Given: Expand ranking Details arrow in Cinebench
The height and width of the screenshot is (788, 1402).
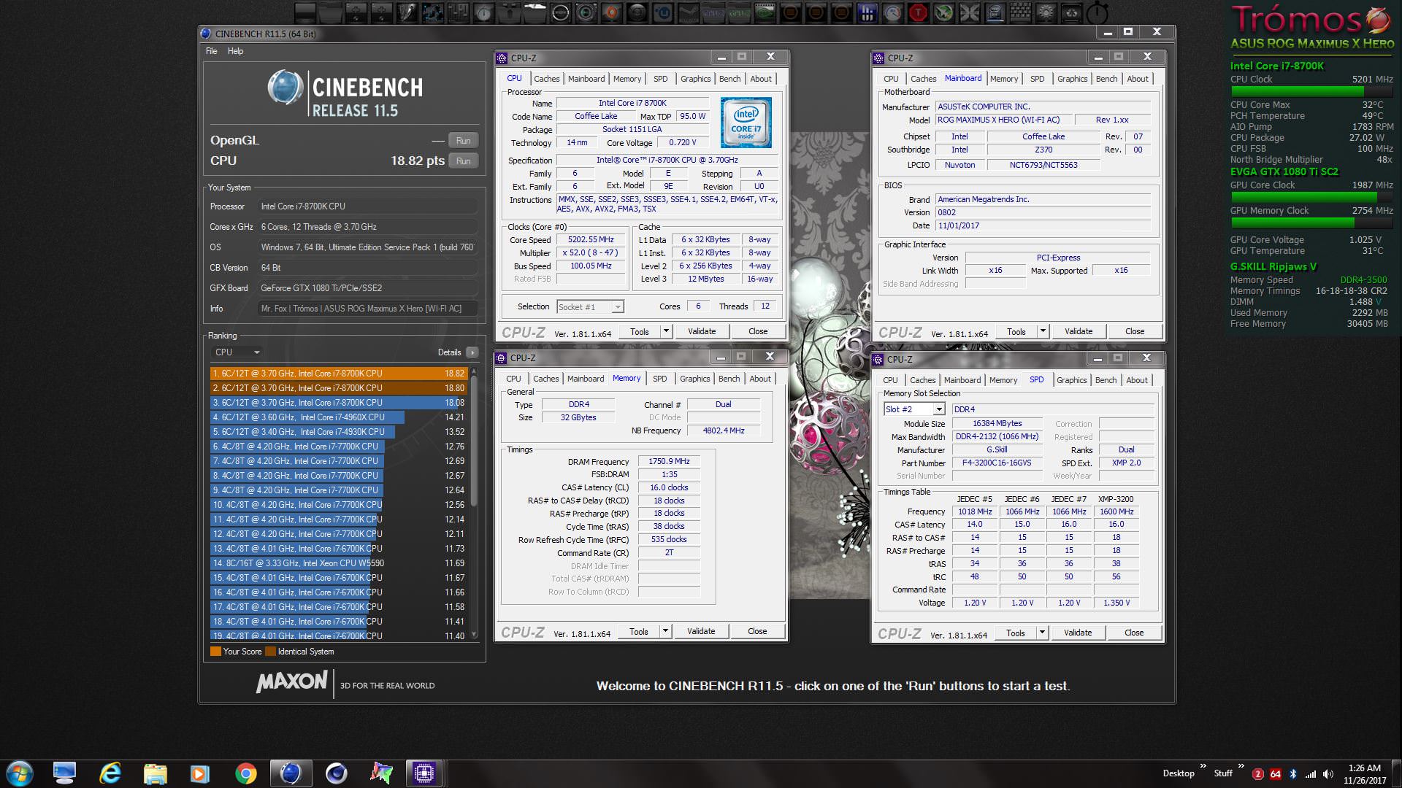Looking at the screenshot, I should (472, 352).
